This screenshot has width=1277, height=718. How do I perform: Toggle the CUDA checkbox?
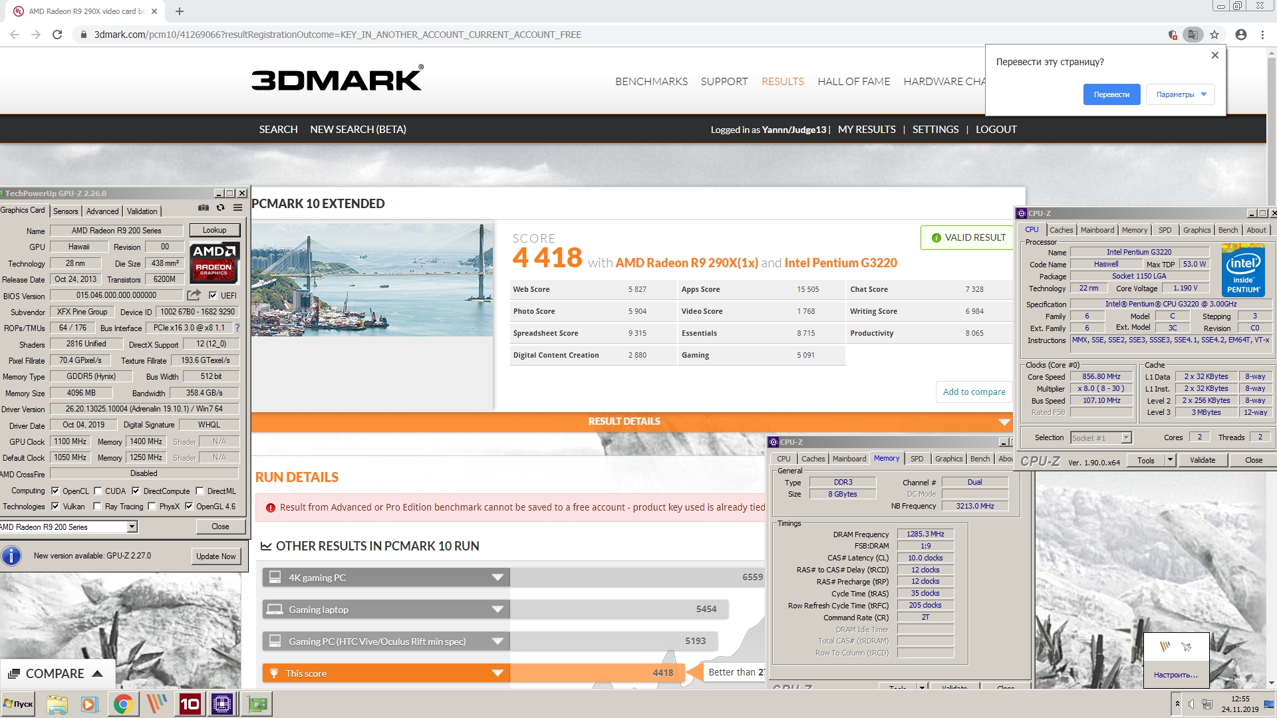[98, 491]
